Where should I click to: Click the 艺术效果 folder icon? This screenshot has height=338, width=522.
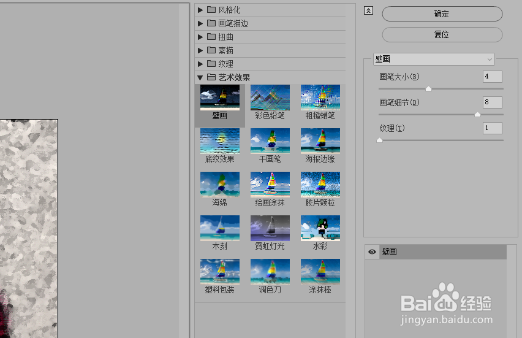click(x=211, y=77)
